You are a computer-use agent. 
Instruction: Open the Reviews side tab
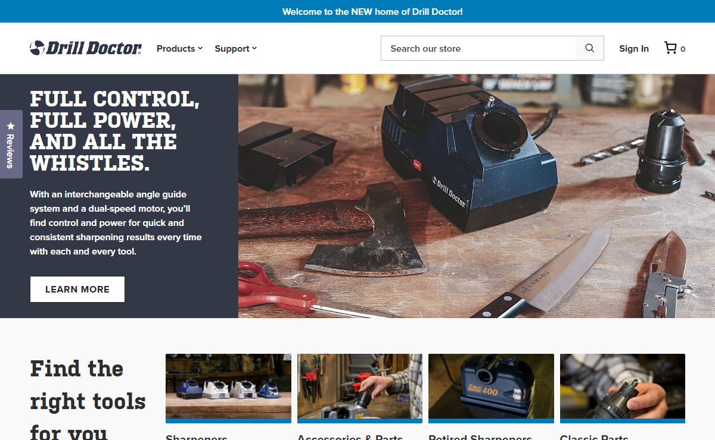click(11, 144)
